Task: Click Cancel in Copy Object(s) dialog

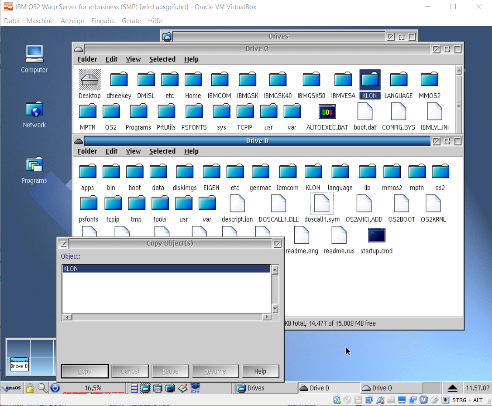Action: [130, 371]
